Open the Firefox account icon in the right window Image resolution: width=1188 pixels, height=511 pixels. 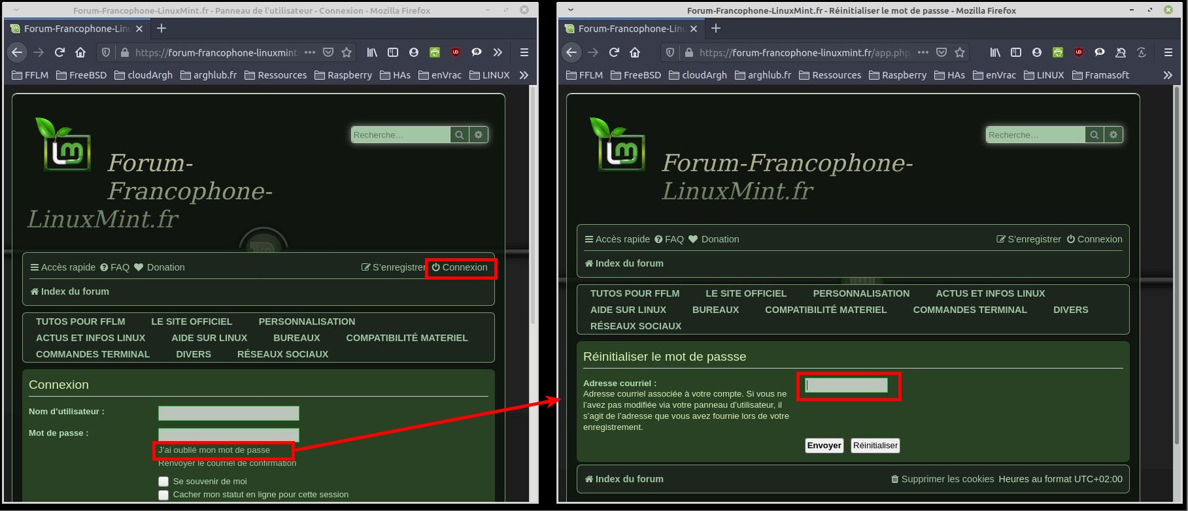click(1037, 52)
